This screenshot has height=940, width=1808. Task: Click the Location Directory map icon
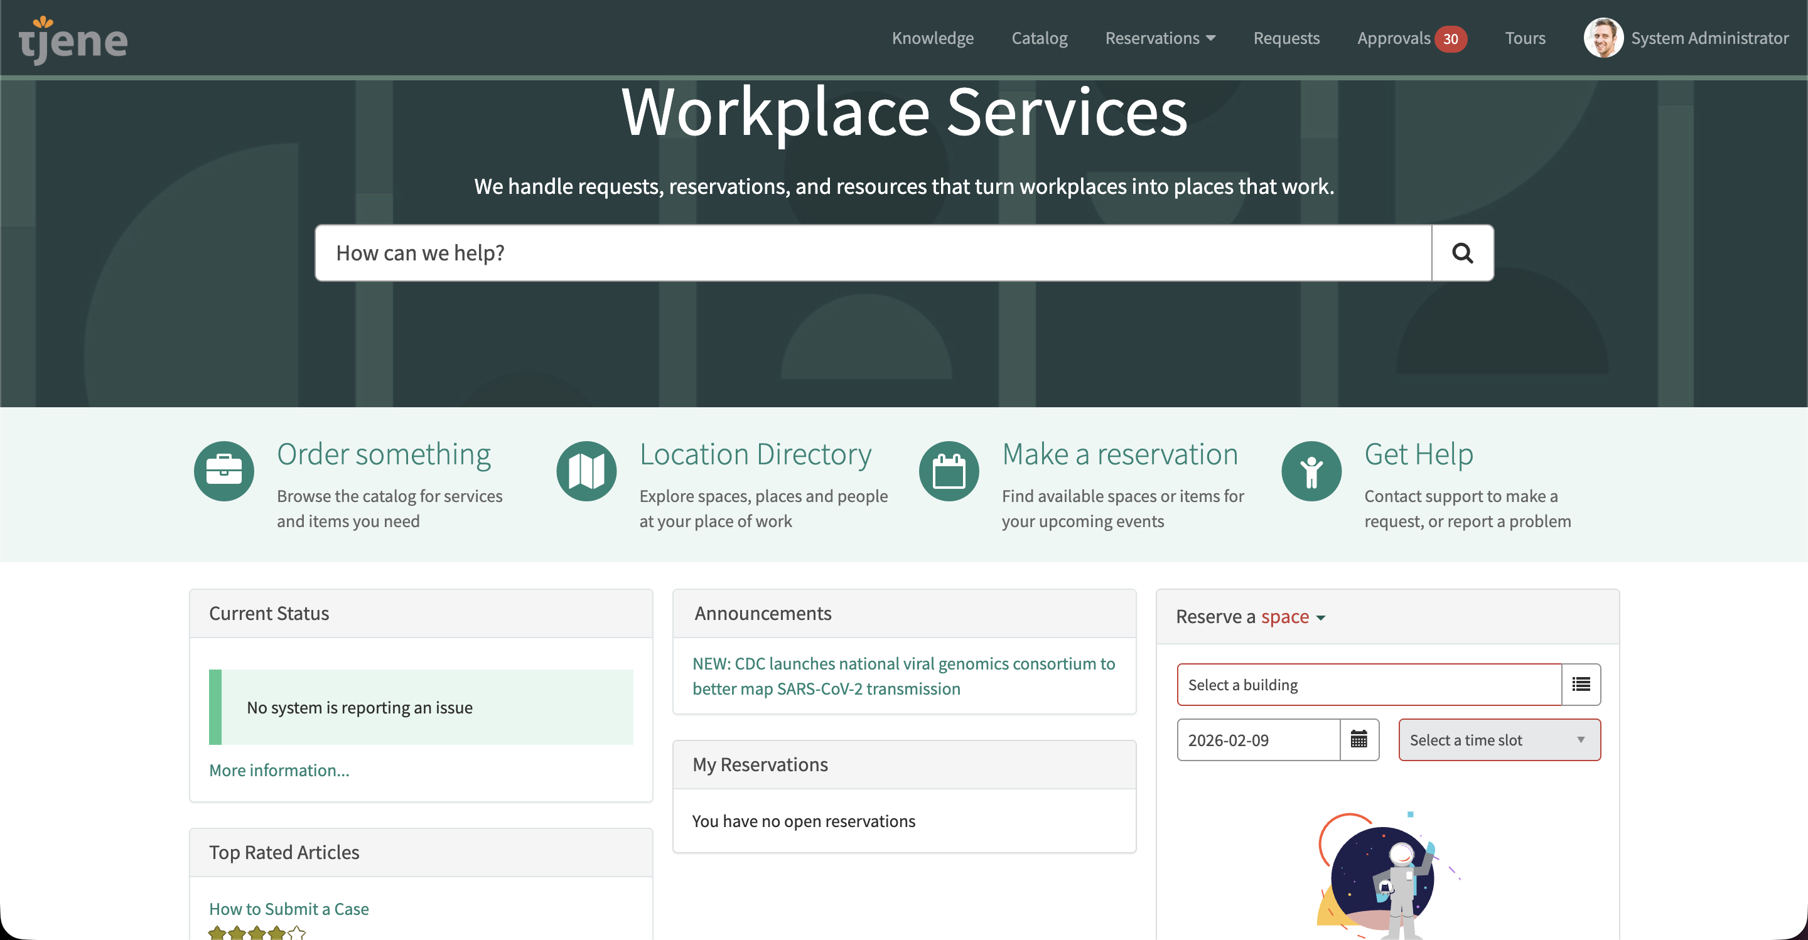click(x=586, y=471)
